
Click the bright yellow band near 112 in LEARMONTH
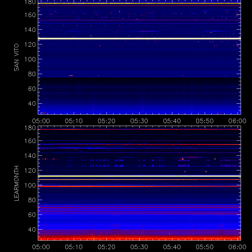139,176
